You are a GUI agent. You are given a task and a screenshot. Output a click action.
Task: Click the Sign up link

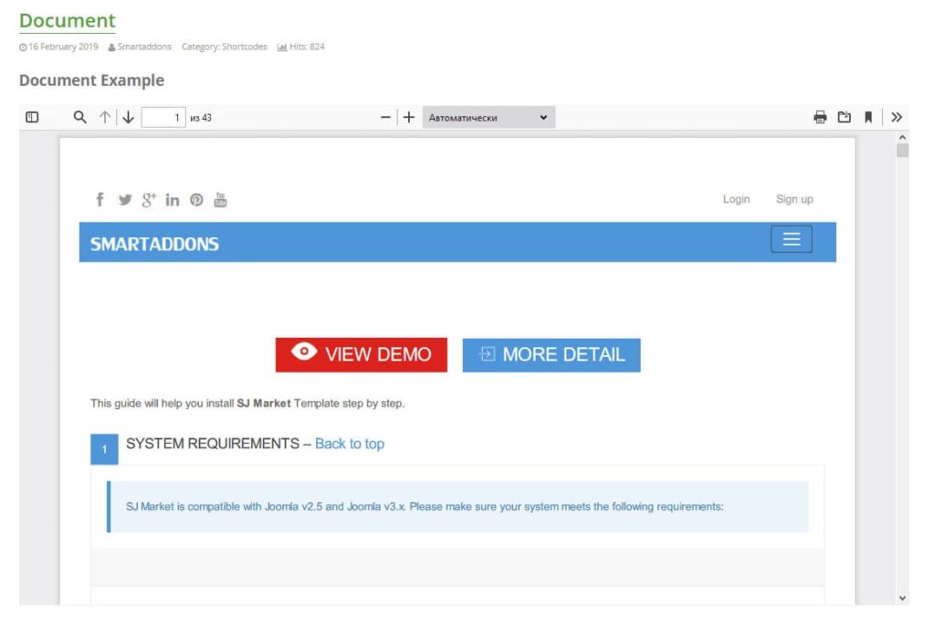pyautogui.click(x=794, y=199)
